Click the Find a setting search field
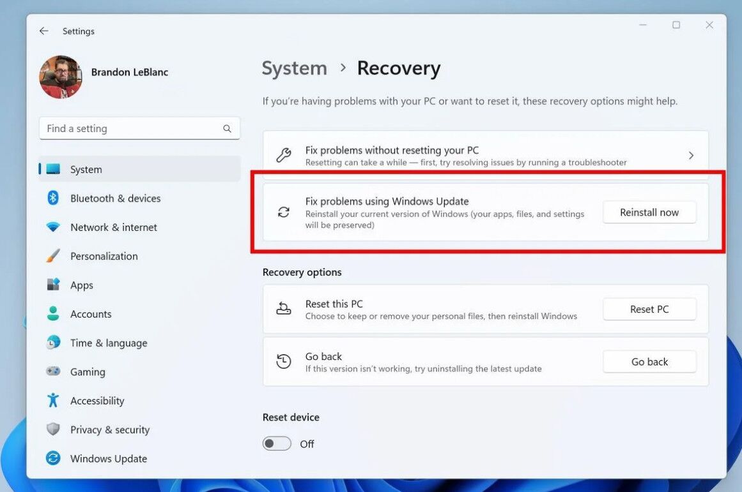742x492 pixels. click(139, 128)
